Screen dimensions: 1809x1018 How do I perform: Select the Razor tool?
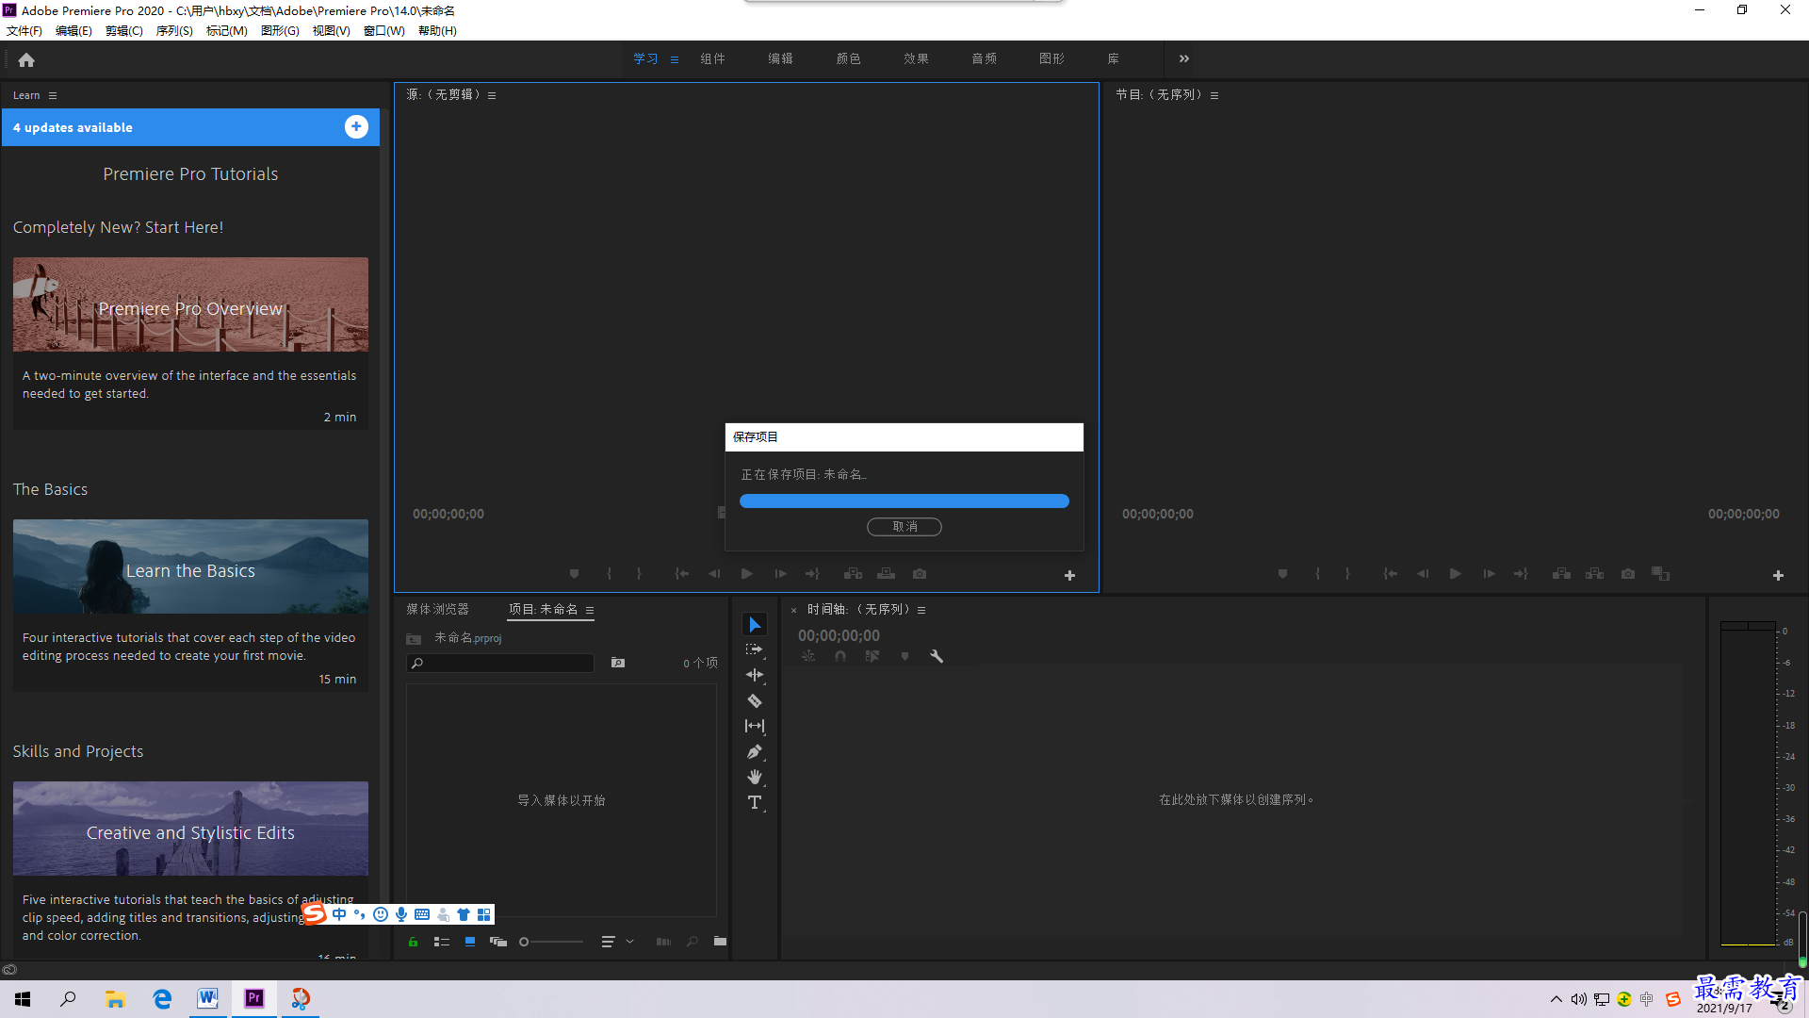coord(755,700)
